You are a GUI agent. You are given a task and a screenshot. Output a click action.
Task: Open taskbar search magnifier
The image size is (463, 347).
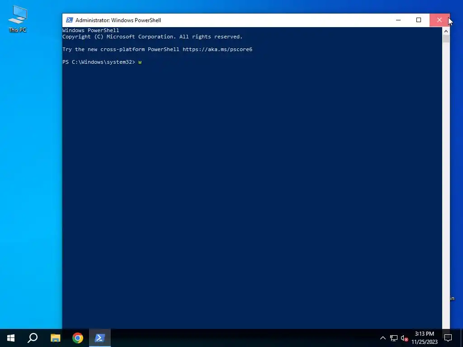point(33,338)
